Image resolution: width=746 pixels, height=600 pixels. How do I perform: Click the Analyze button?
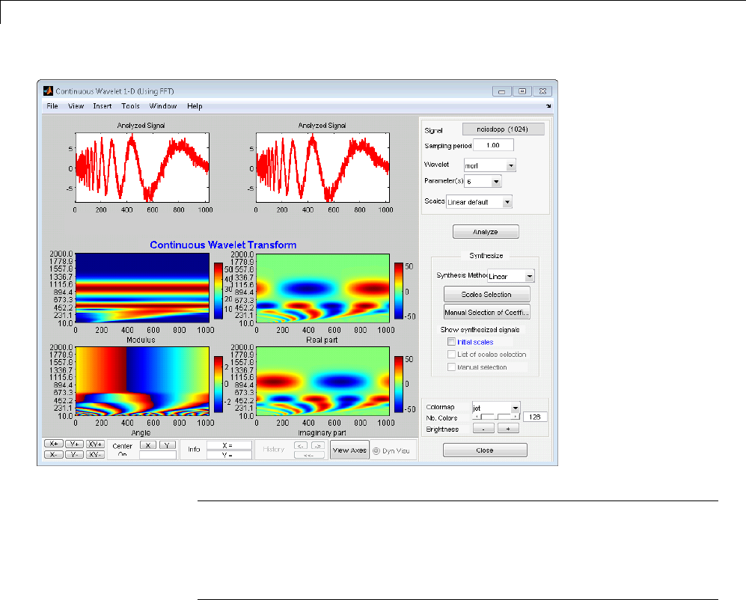click(x=486, y=232)
